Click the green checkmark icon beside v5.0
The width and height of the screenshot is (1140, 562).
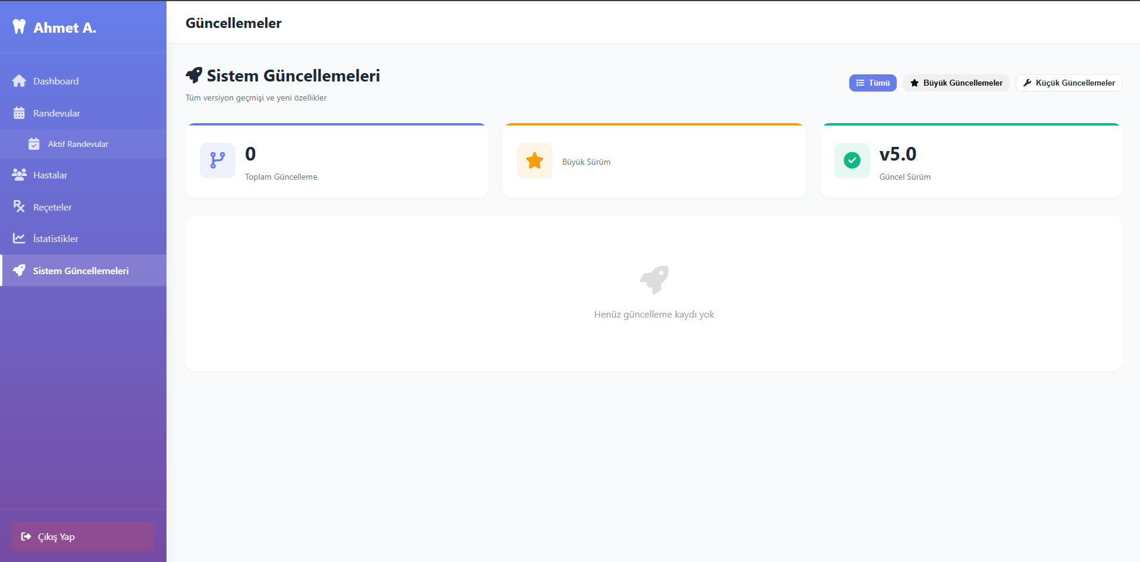pyautogui.click(x=852, y=161)
